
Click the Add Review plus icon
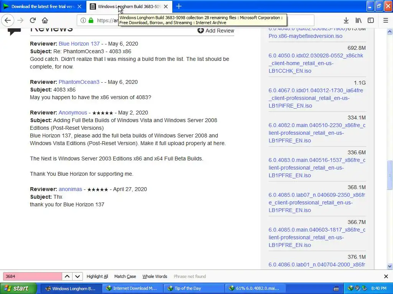200,31
